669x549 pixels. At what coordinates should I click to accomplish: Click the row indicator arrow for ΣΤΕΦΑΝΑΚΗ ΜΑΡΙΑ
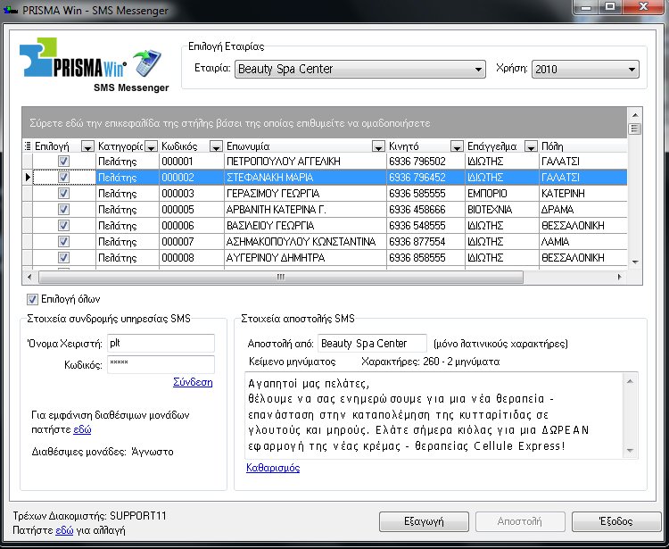[28, 177]
